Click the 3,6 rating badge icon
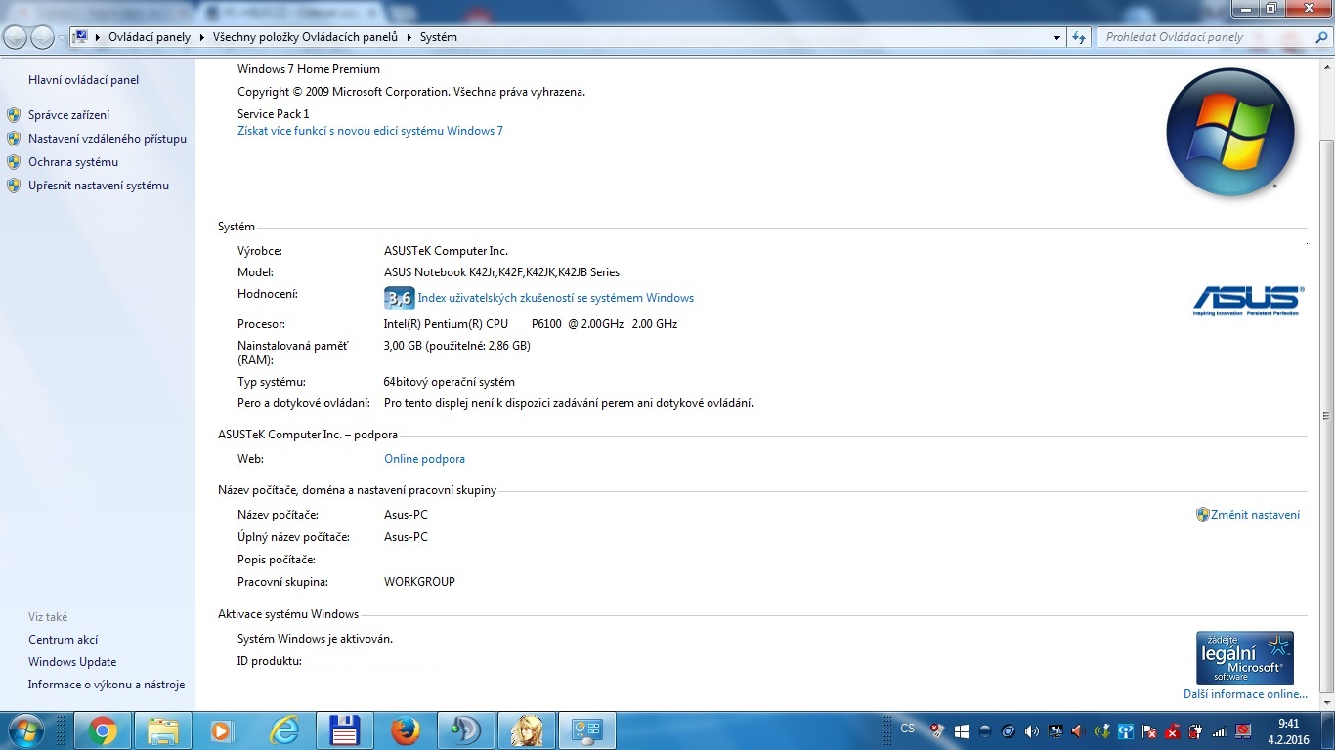Screen dimensions: 1335x750 (x=399, y=298)
